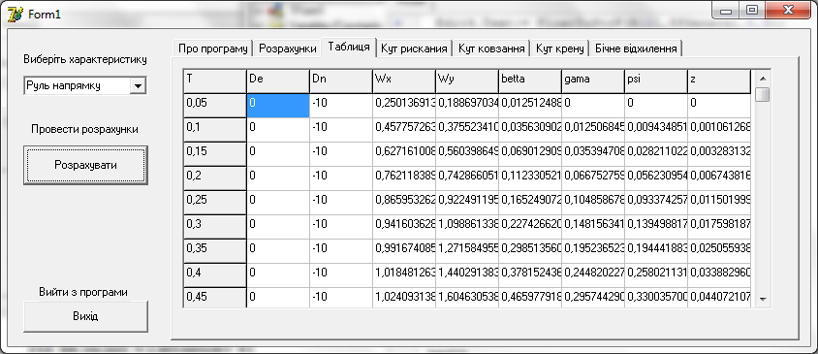Click the De cell 0 in row 0,45
This screenshot has height=354, width=818.
tap(277, 297)
